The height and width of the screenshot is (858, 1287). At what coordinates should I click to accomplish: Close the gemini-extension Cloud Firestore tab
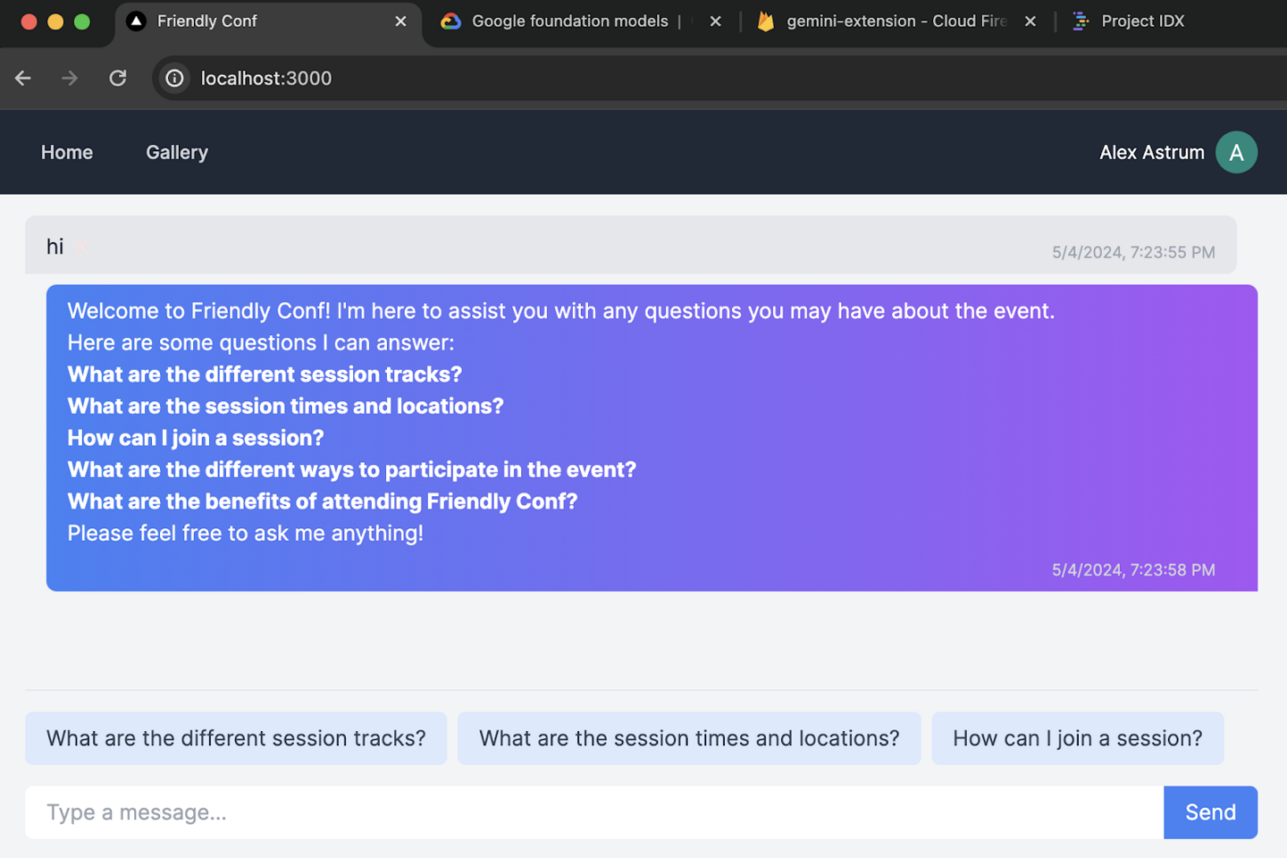1030,21
